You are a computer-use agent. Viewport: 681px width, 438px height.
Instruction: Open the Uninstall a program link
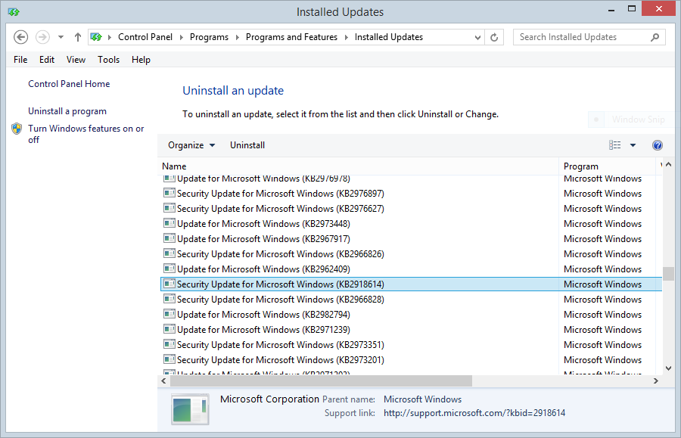pyautogui.click(x=67, y=111)
